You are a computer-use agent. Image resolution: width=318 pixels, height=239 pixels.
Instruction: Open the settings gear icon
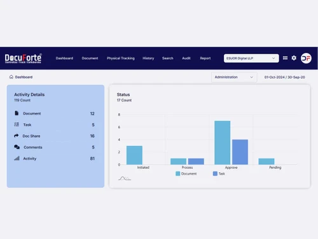tap(294, 58)
